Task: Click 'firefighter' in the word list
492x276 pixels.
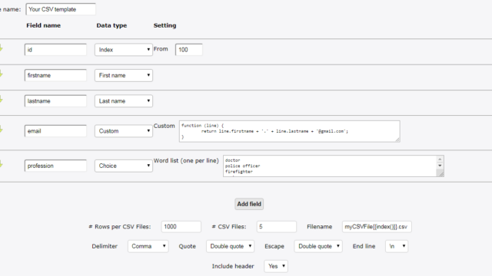Action: tap(239, 172)
